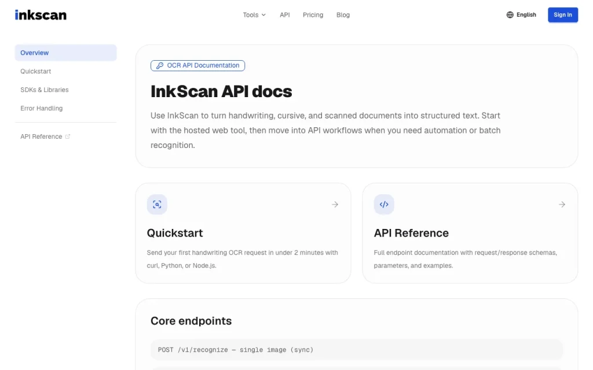593x370 pixels.
Task: Click the 'InkScan API docs' heading
Action: (221, 91)
